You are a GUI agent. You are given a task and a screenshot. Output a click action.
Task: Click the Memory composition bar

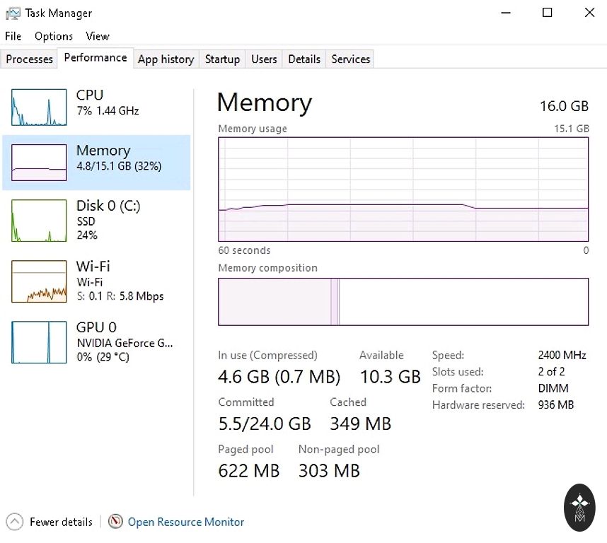(x=403, y=302)
